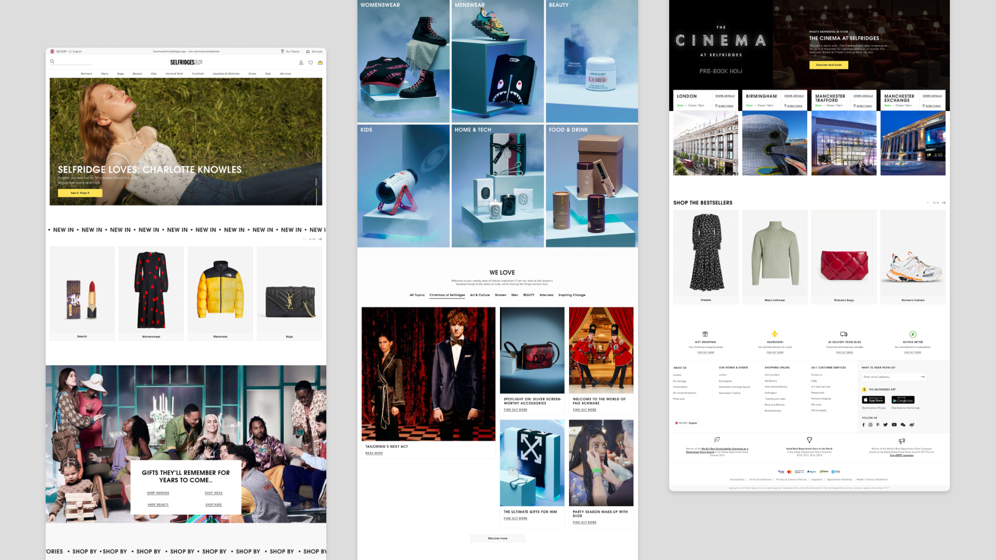Click the search magnifier icon
The image size is (996, 560).
click(x=52, y=61)
